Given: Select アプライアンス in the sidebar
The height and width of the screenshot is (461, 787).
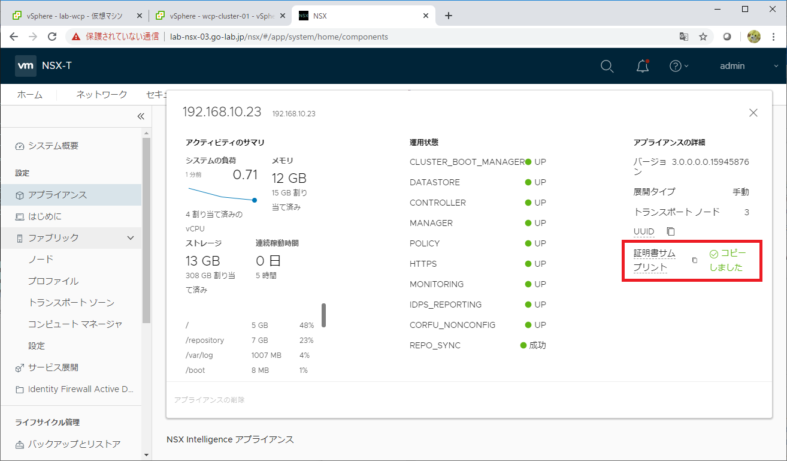Looking at the screenshot, I should [71, 195].
